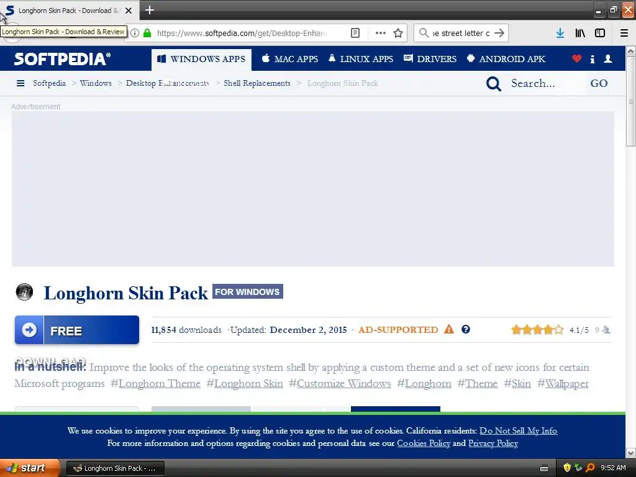
Task: Open the question mark help icon
Action: pos(466,329)
